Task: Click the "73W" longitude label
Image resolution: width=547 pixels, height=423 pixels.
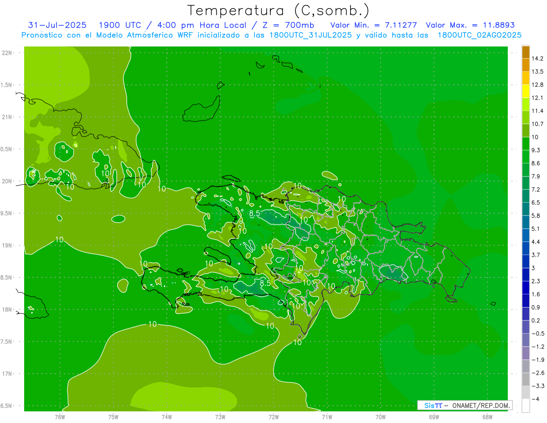Action: [x=220, y=417]
